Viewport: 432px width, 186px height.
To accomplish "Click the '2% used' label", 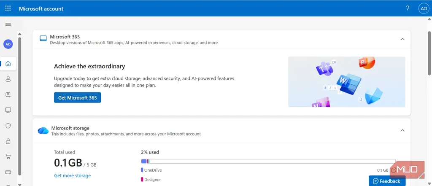I will coord(150,152).
